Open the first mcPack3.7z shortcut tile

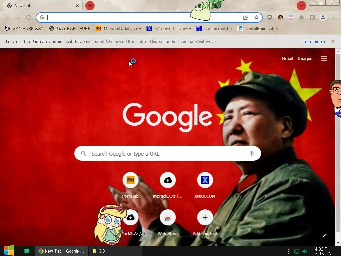click(x=168, y=185)
